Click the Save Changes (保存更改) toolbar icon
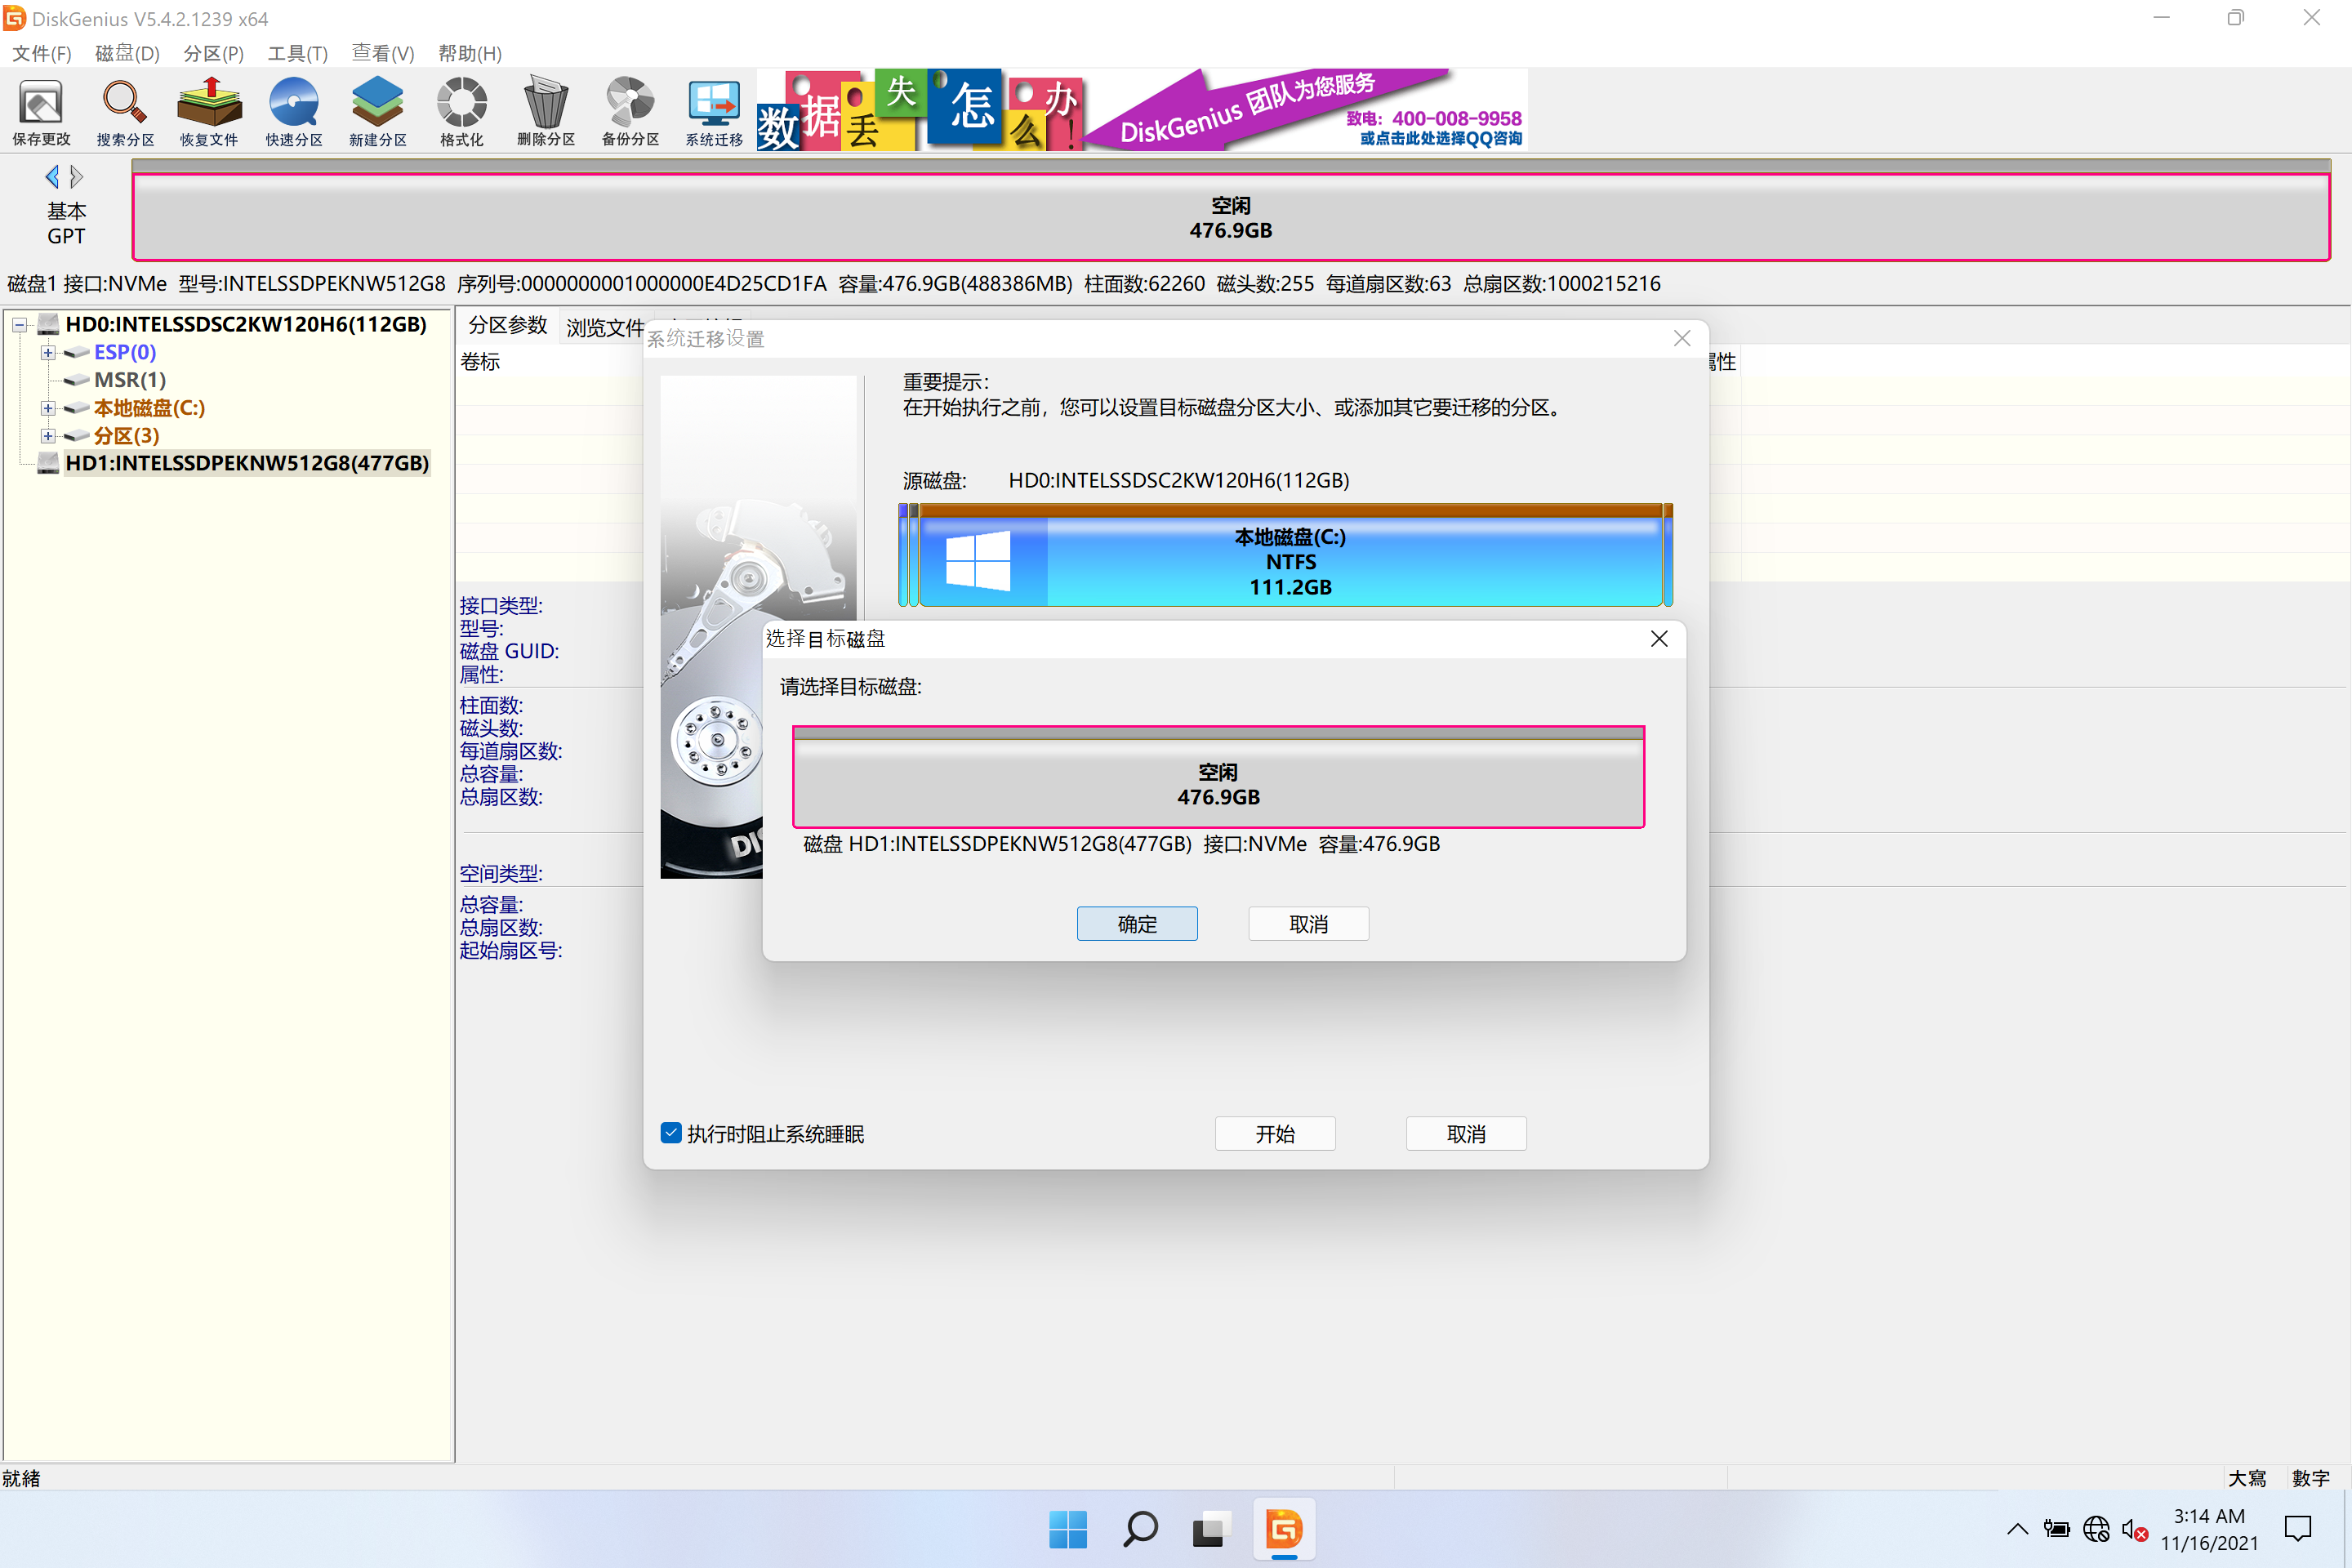This screenshot has width=2352, height=1568. (x=41, y=112)
